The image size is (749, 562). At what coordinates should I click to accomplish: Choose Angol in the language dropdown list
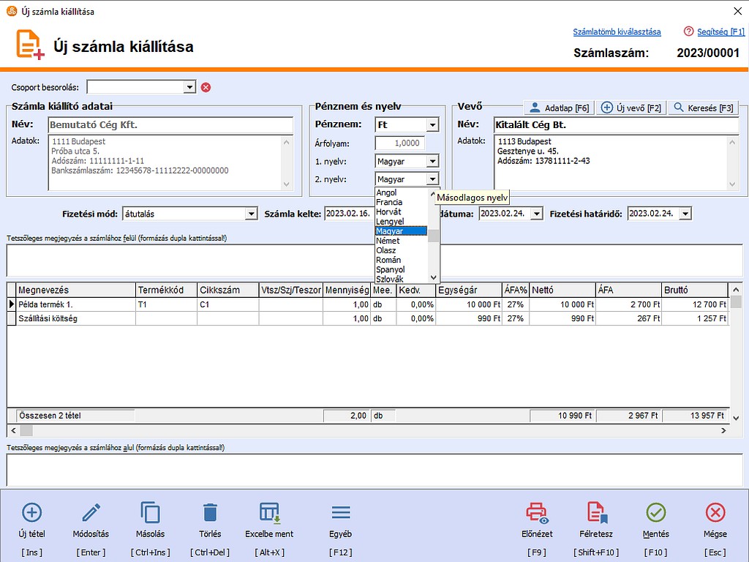click(x=386, y=193)
